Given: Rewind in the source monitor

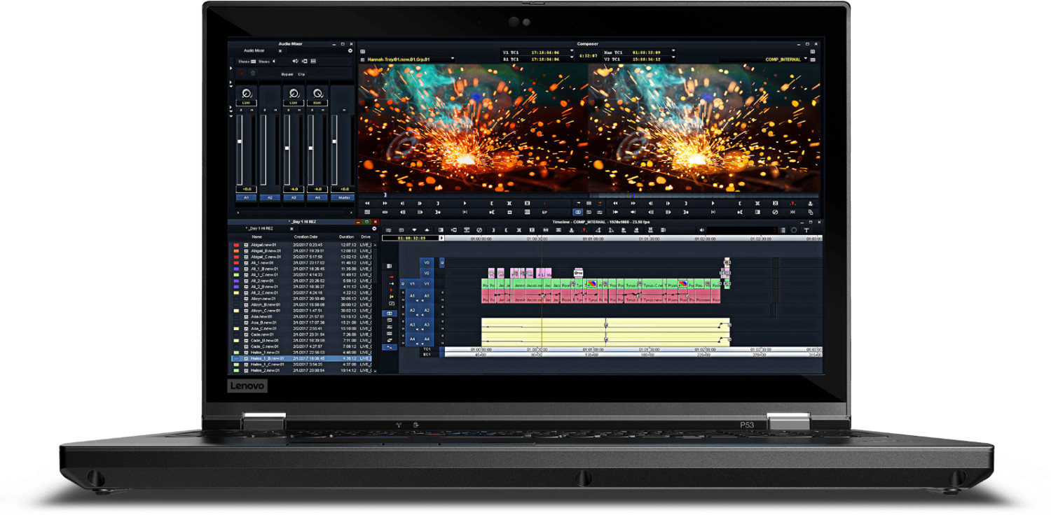Looking at the screenshot, I should 366,204.
